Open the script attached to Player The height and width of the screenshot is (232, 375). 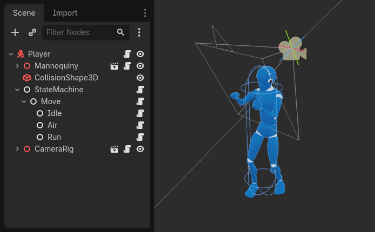click(x=127, y=54)
